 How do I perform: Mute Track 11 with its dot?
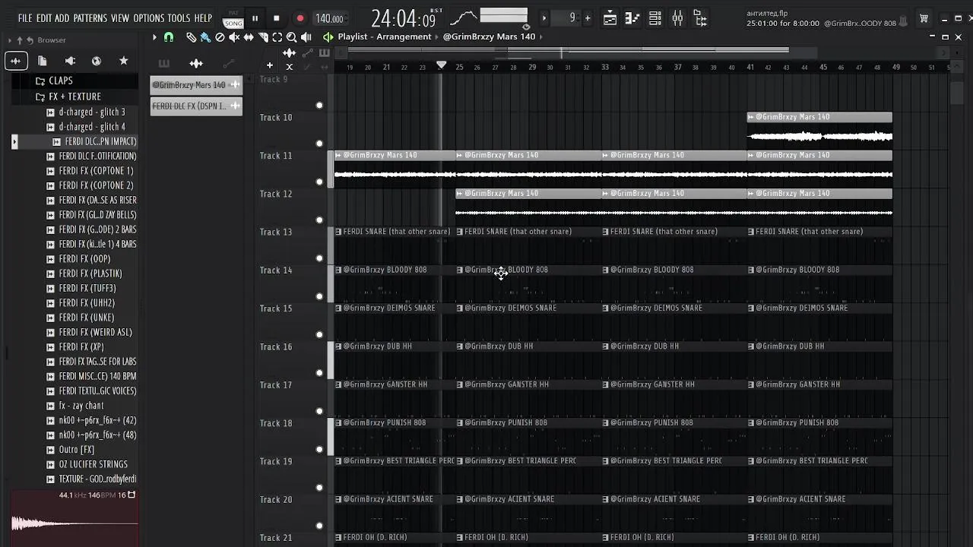[x=319, y=182]
